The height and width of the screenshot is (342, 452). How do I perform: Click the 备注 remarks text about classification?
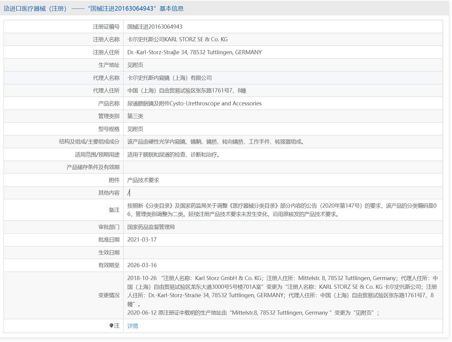pyautogui.click(x=282, y=210)
